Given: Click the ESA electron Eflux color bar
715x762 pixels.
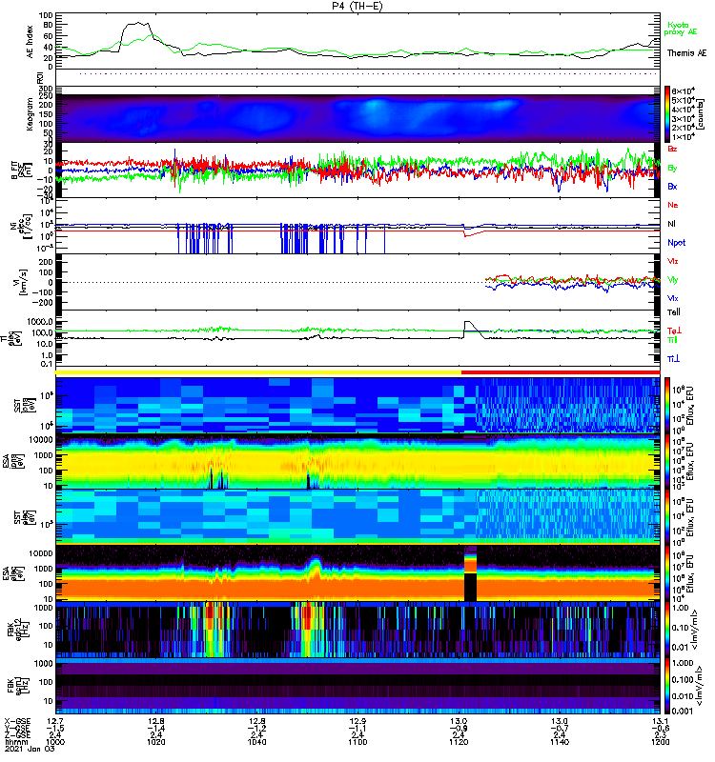Looking at the screenshot, I should tap(667, 573).
